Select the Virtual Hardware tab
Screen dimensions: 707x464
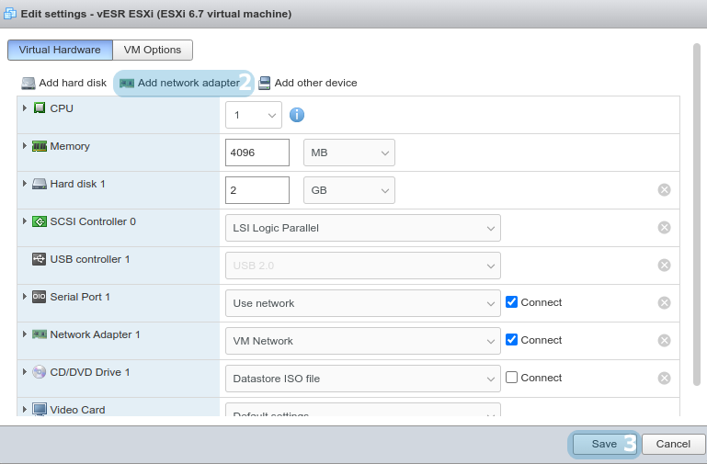(x=60, y=50)
